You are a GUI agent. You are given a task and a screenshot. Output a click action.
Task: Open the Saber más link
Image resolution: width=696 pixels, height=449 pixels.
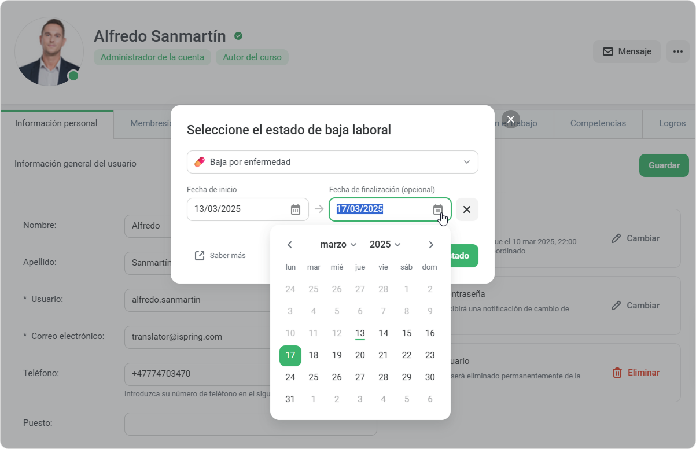tap(220, 256)
